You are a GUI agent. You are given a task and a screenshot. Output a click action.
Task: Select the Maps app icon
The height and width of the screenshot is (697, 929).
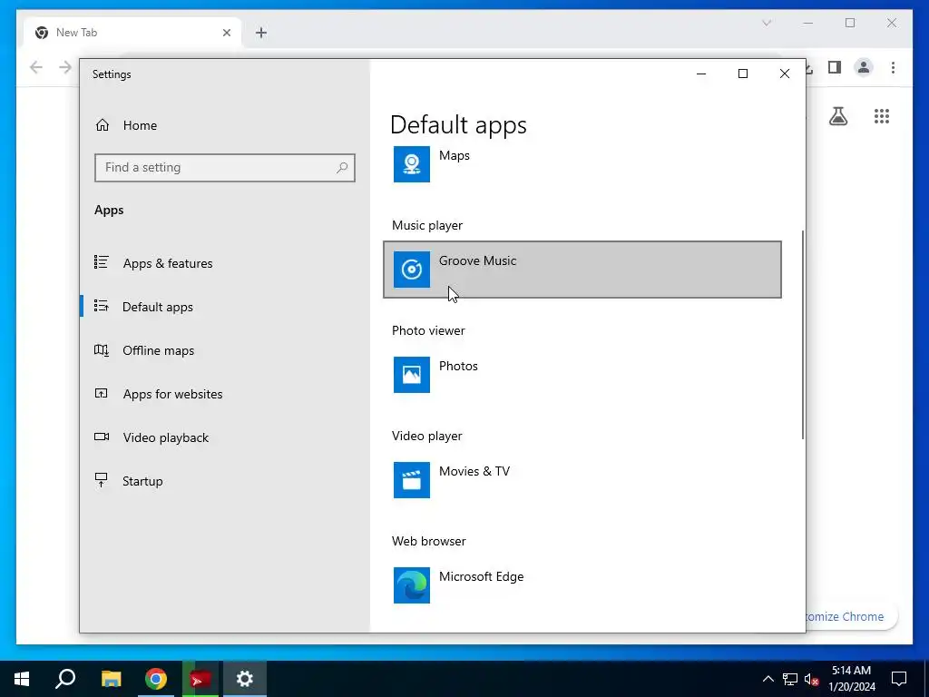tap(412, 164)
